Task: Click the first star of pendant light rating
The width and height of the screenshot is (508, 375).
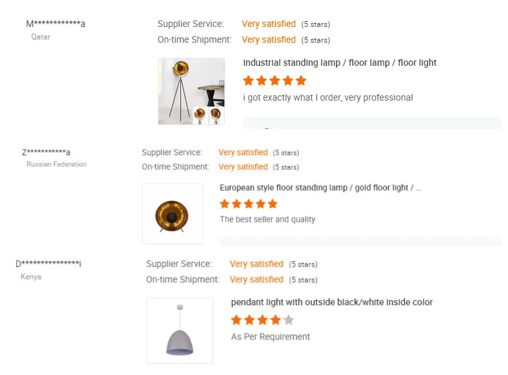Action: point(236,320)
